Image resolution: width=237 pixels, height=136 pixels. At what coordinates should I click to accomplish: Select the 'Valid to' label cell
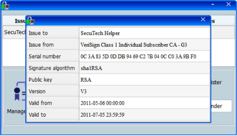(53, 115)
